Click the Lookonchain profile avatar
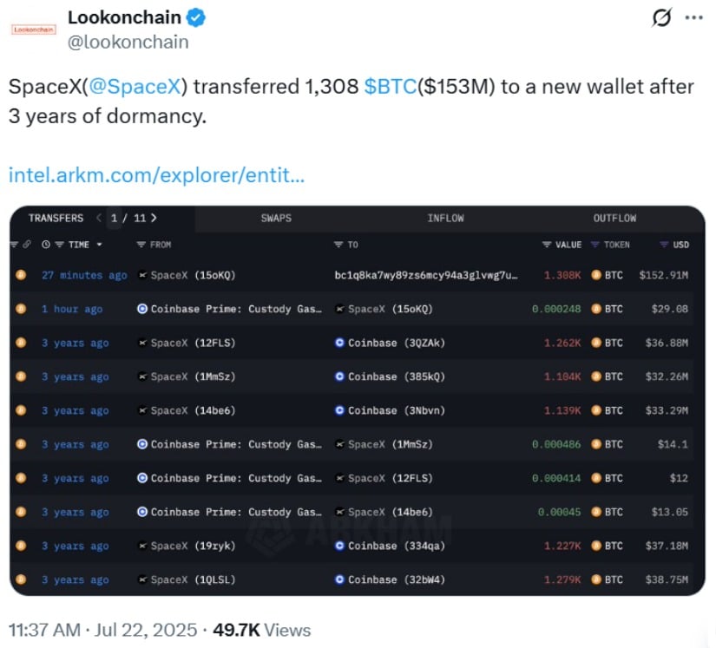 pos(34,29)
